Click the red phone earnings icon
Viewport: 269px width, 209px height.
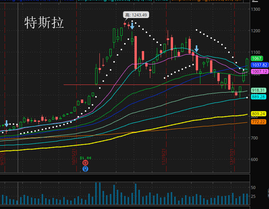[x=85, y=163]
